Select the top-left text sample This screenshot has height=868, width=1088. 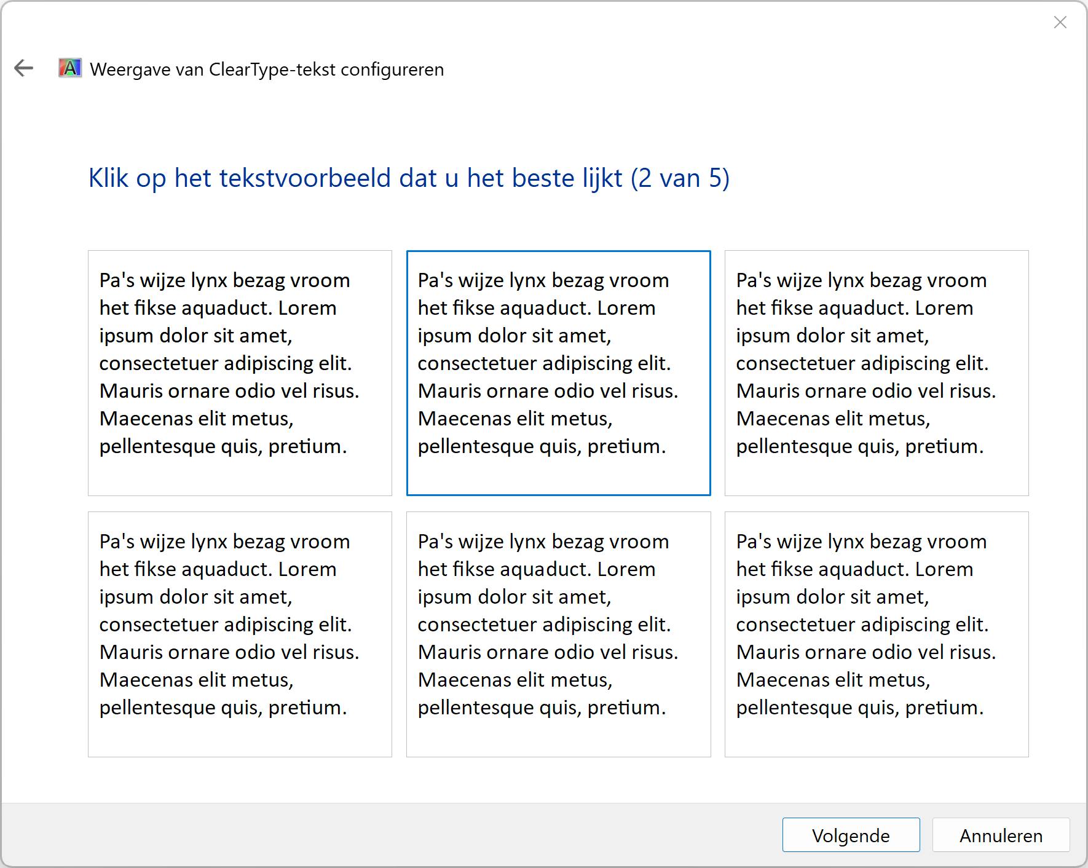tap(240, 373)
